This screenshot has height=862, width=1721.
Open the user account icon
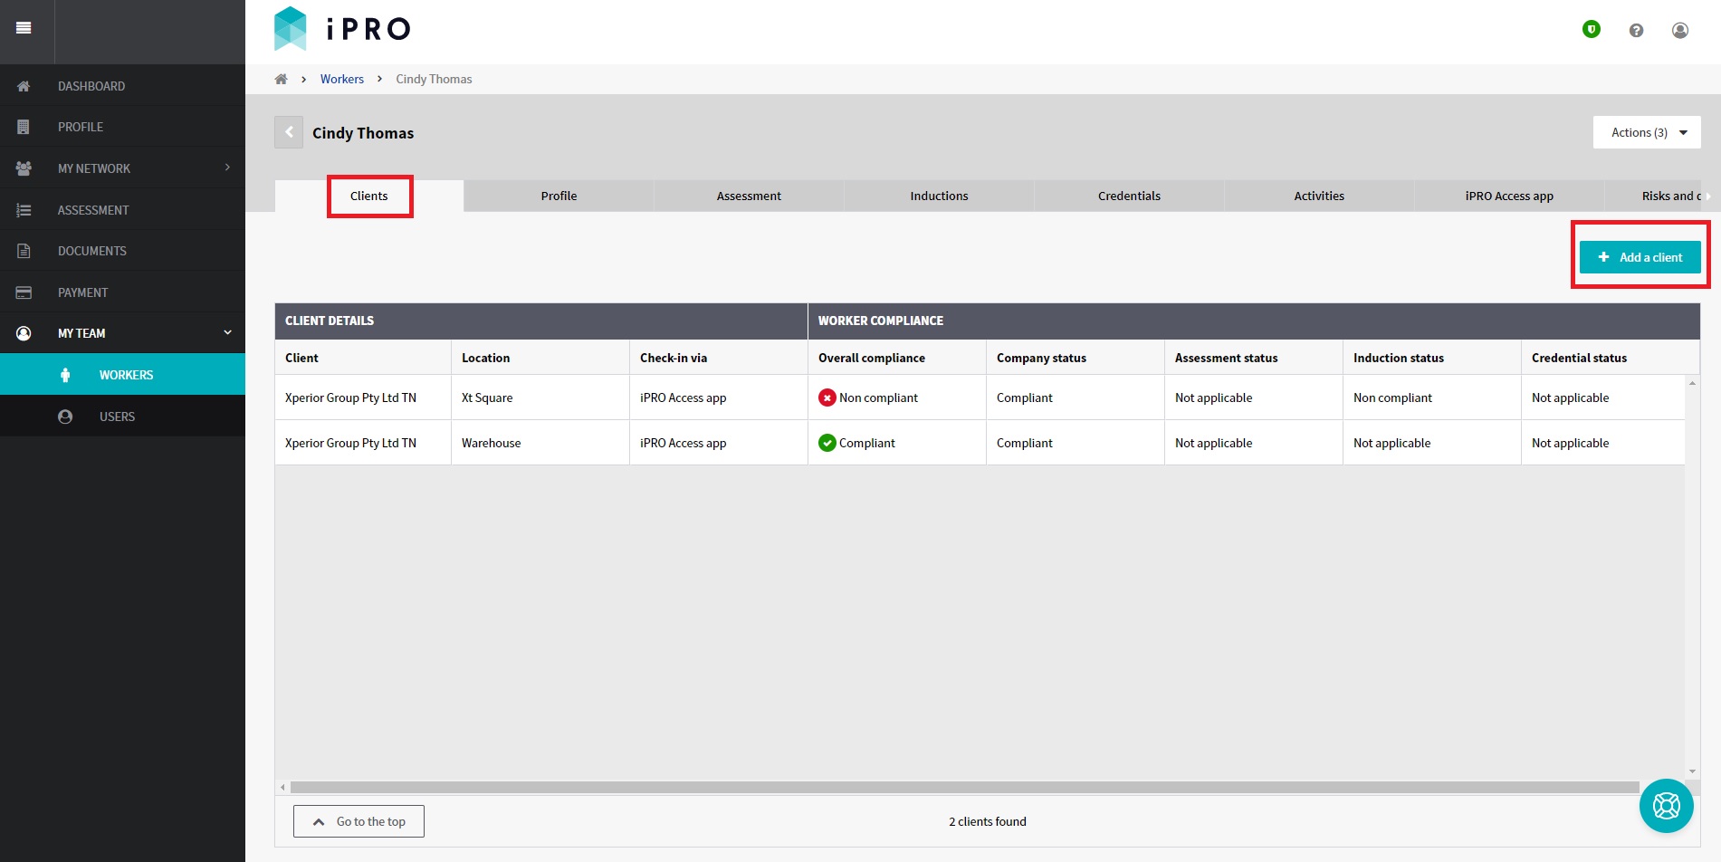click(1680, 30)
